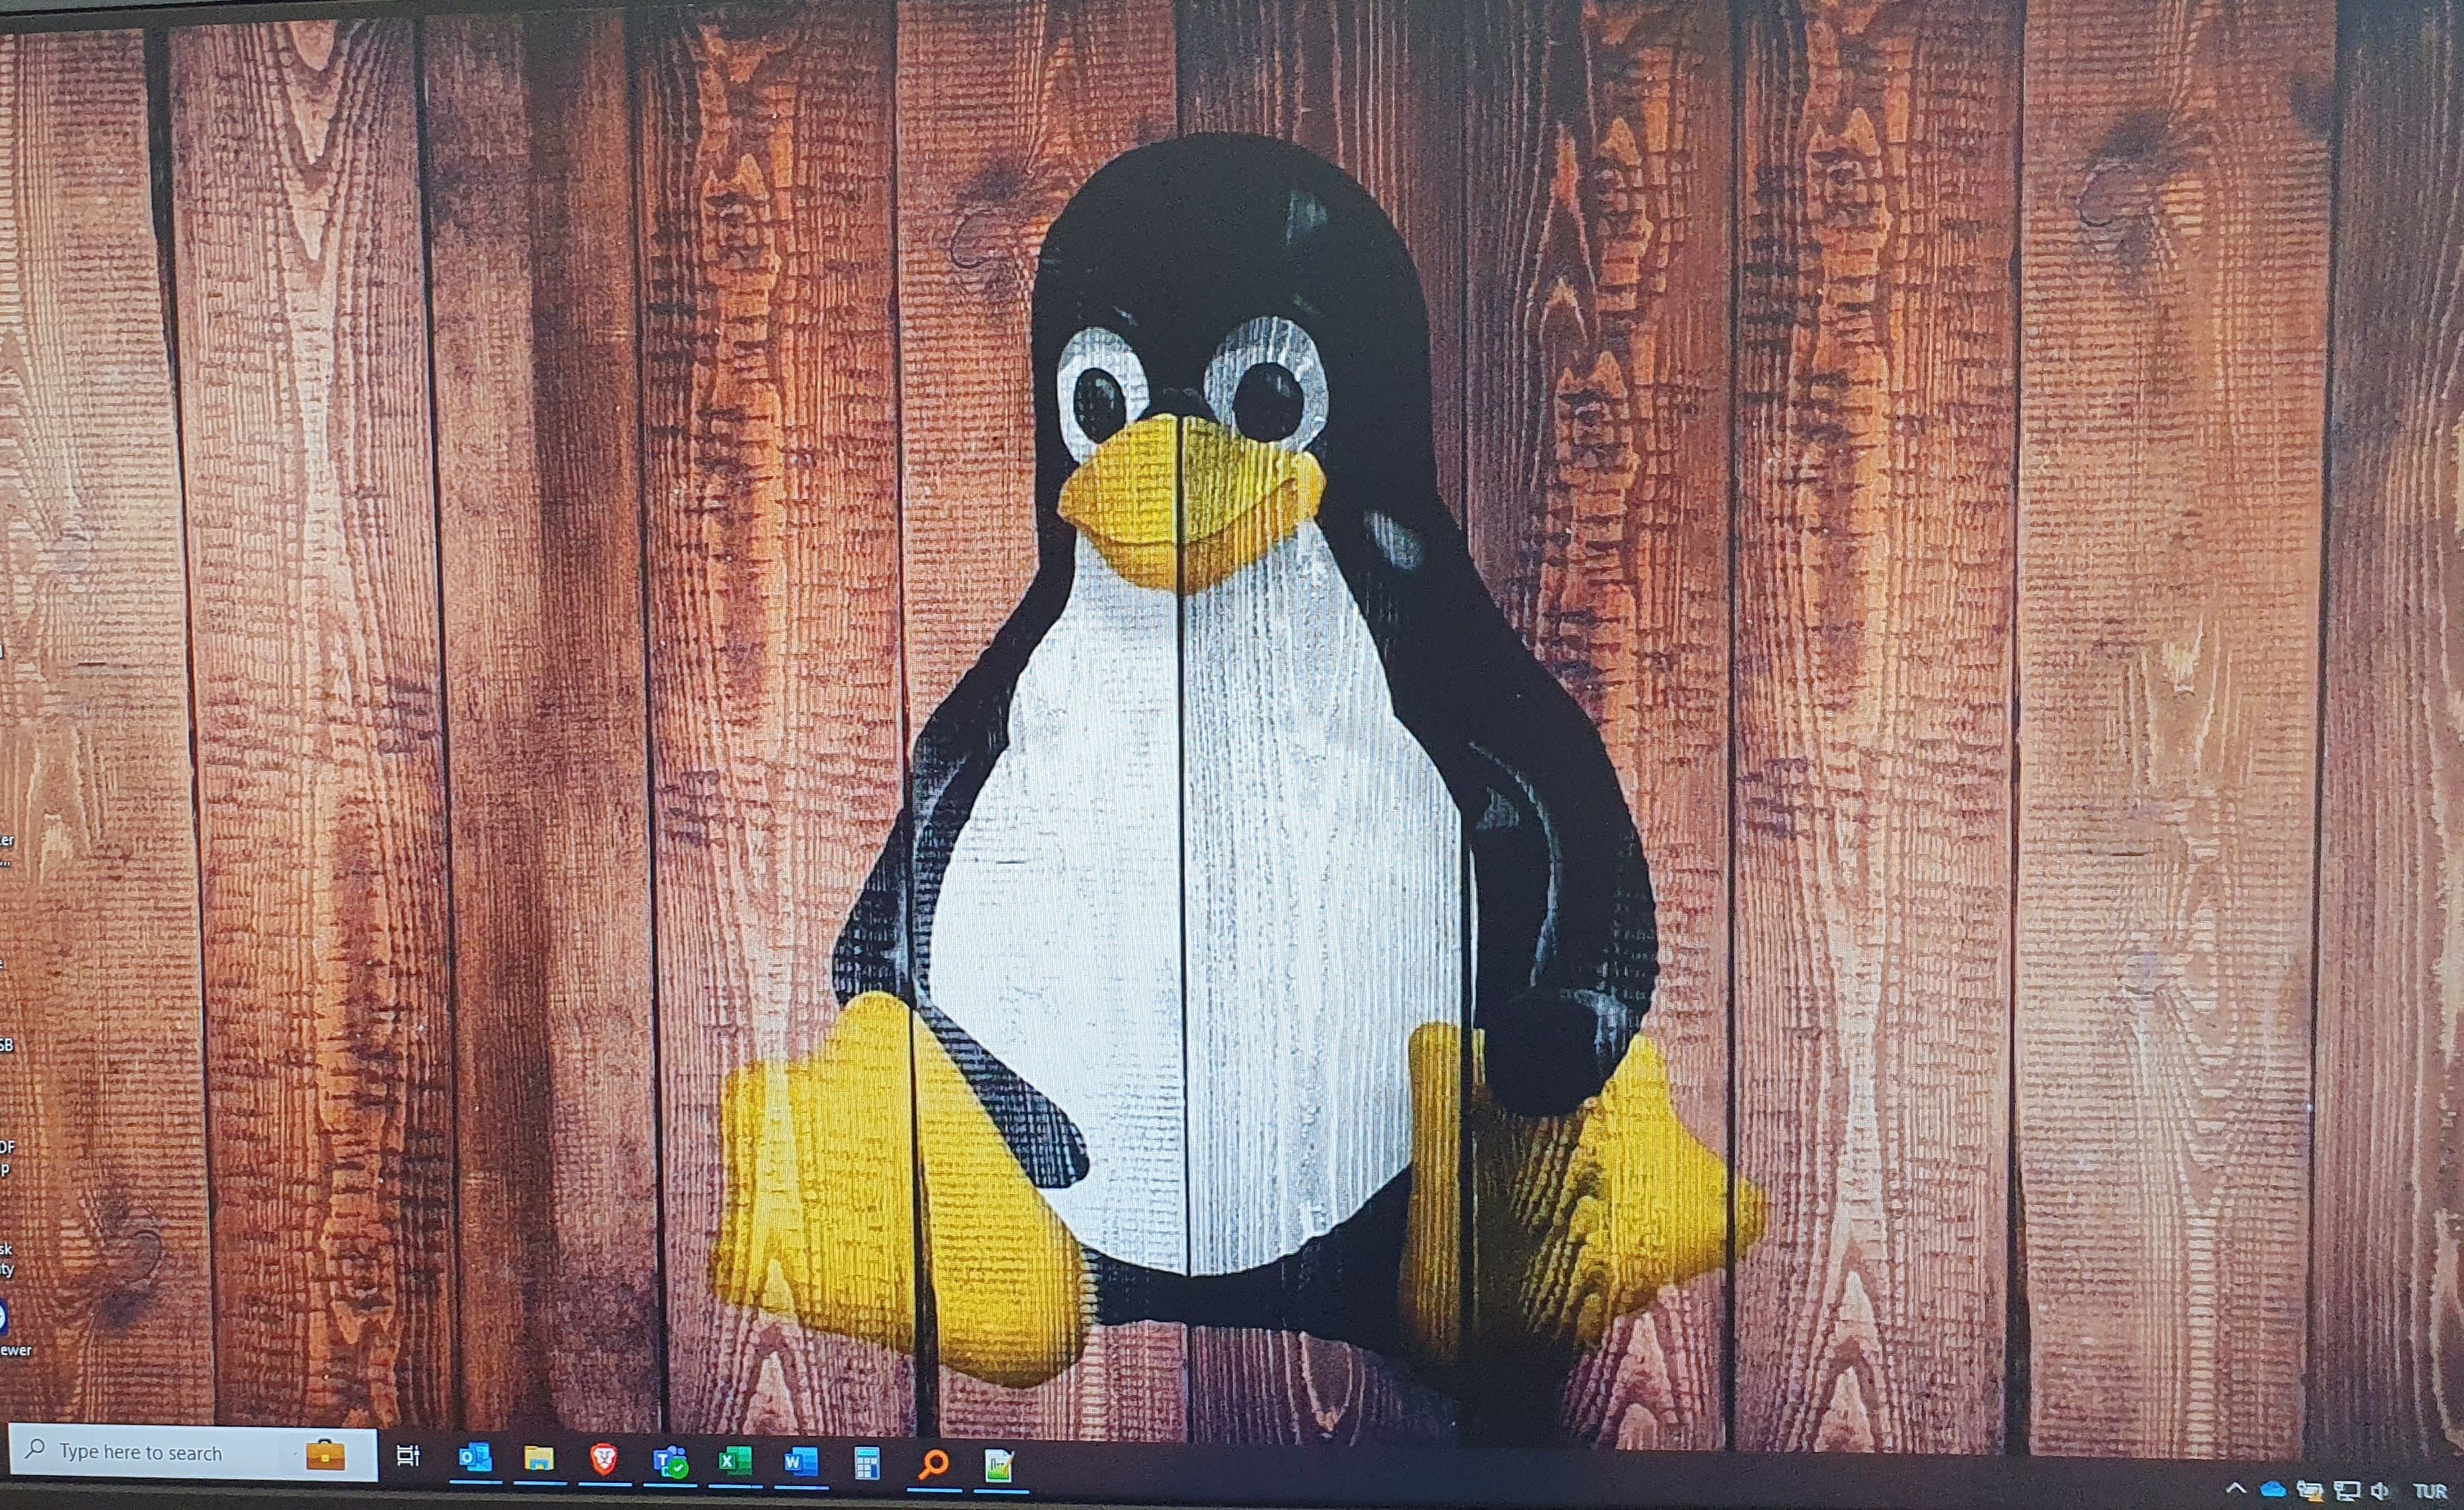Open Microsoft Teams from the taskbar
This screenshot has width=2464, height=1510.
point(670,1463)
